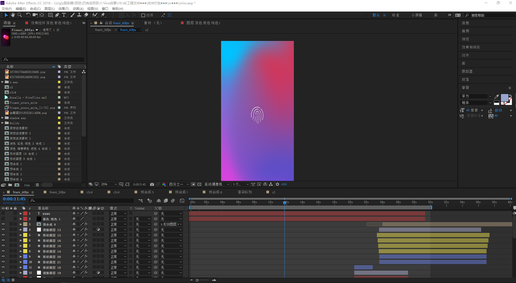The width and height of the screenshot is (516, 283).
Task: Open the 编辑(E) menu
Action: [x=21, y=9]
